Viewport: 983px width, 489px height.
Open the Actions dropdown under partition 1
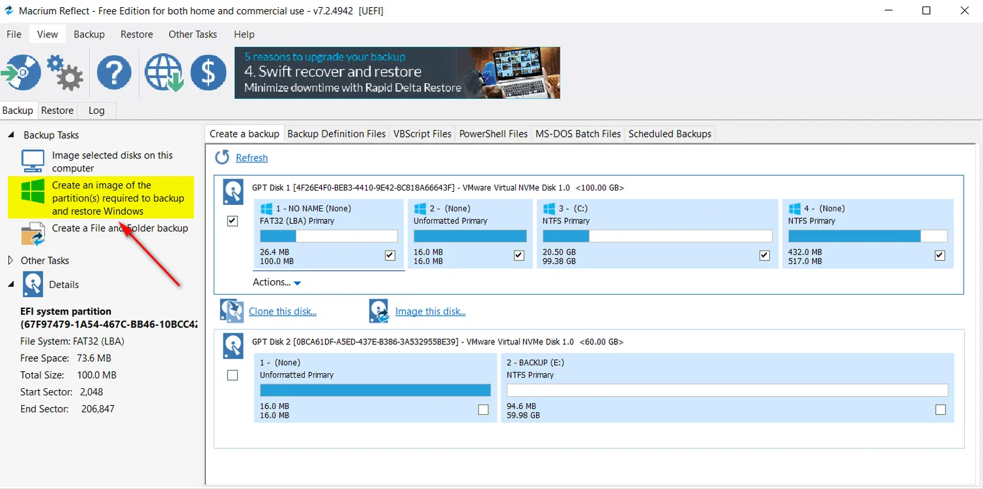tap(277, 282)
